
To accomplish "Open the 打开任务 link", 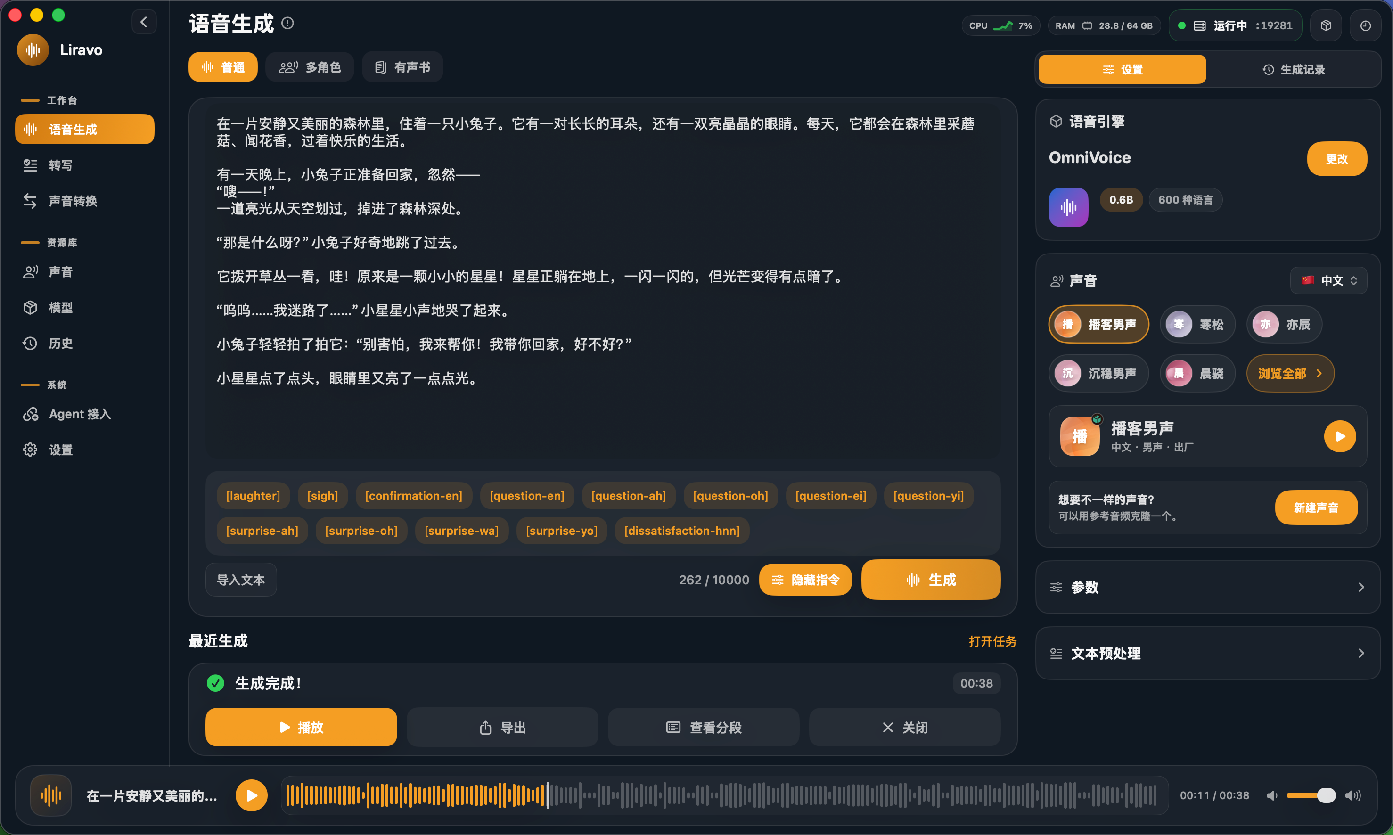I will pyautogui.click(x=992, y=641).
